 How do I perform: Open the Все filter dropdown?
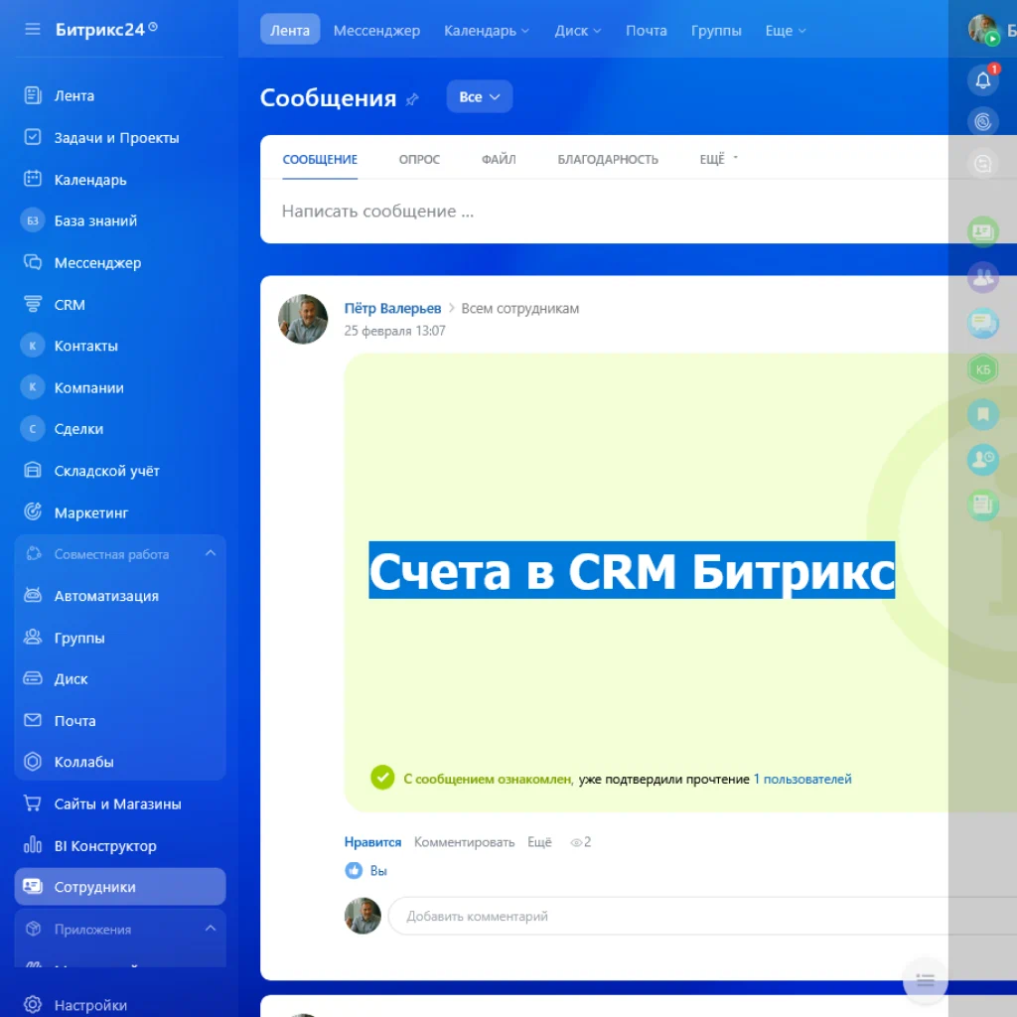[479, 96]
